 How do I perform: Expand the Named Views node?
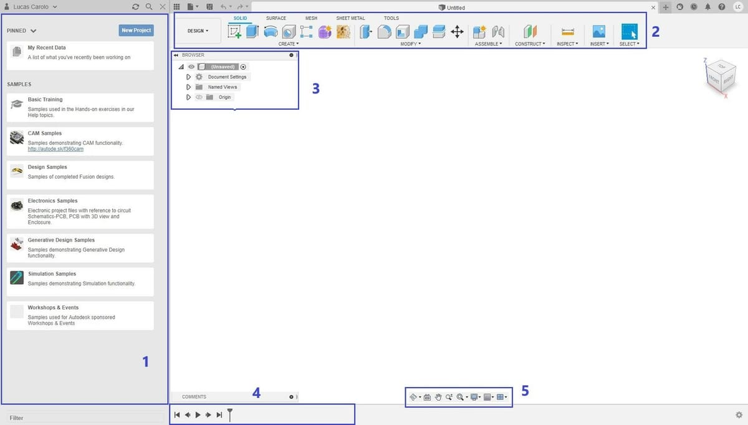pyautogui.click(x=188, y=87)
